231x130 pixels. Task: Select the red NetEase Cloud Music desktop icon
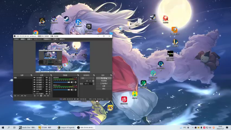[x=124, y=100]
